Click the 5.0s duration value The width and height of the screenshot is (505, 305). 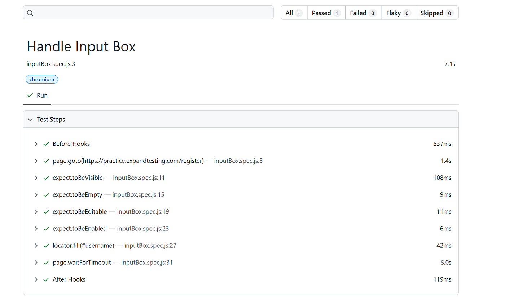coord(446,263)
